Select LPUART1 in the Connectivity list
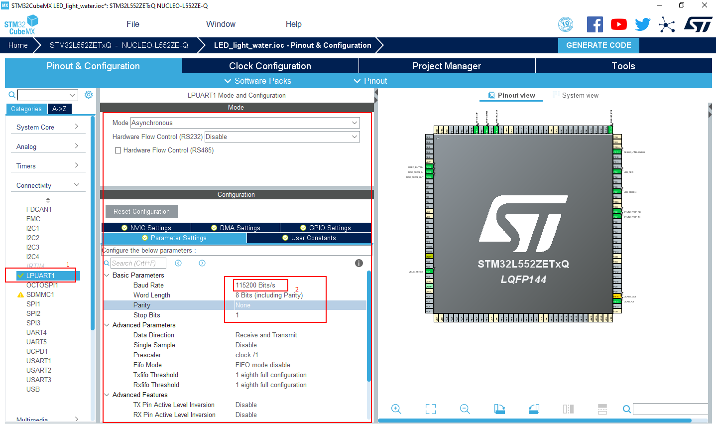The image size is (716, 426). pyautogui.click(x=40, y=275)
